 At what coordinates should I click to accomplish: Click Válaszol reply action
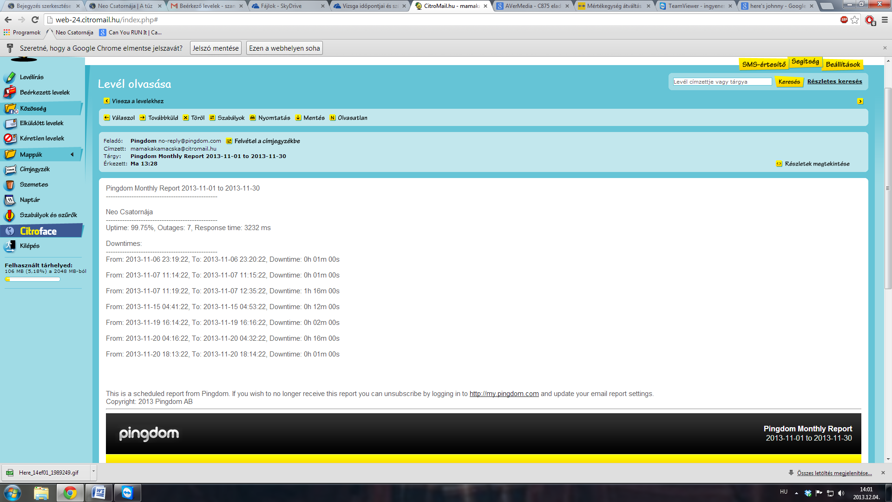coord(119,118)
